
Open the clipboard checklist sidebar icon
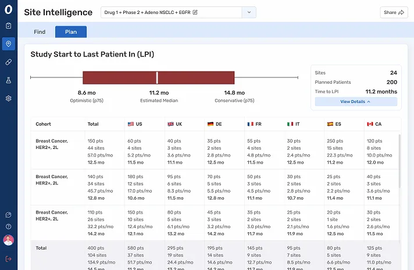coord(8,26)
